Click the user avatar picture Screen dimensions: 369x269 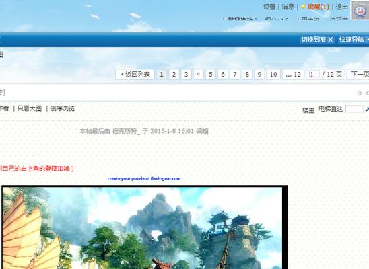pos(360,10)
